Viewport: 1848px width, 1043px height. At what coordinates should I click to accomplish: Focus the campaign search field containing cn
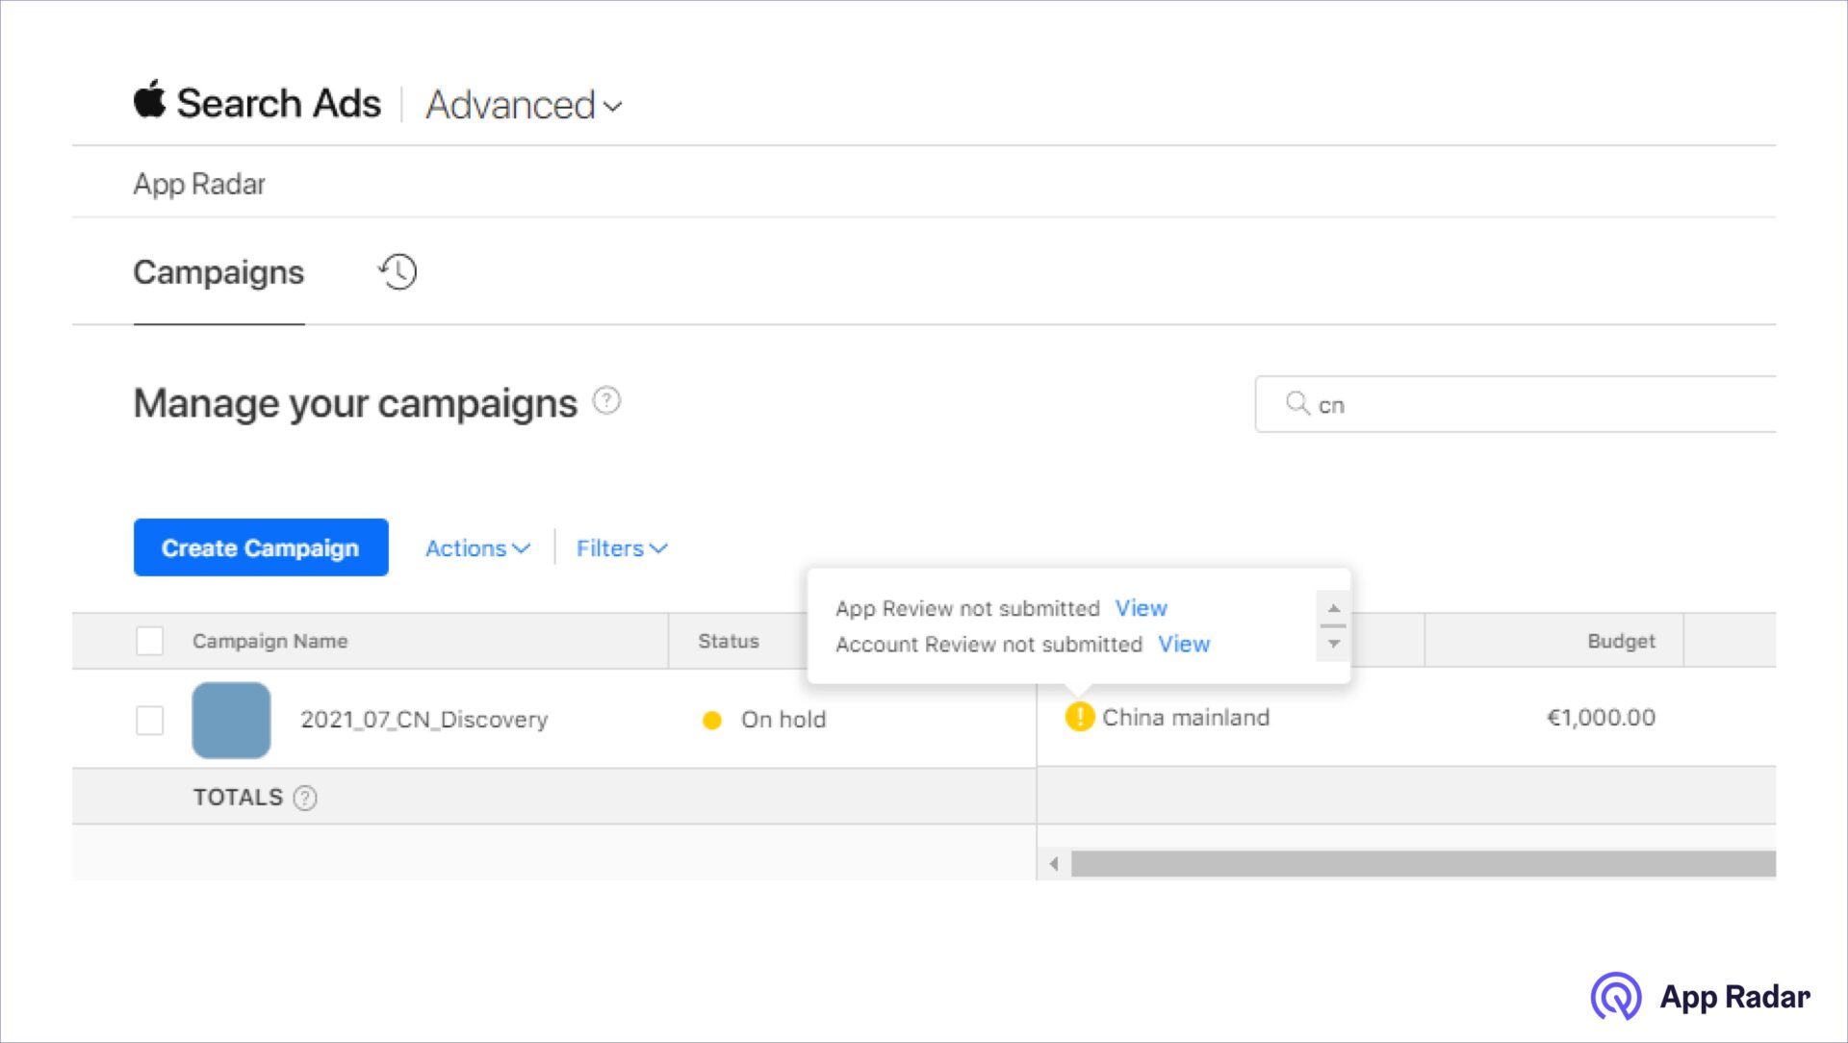tap(1516, 404)
